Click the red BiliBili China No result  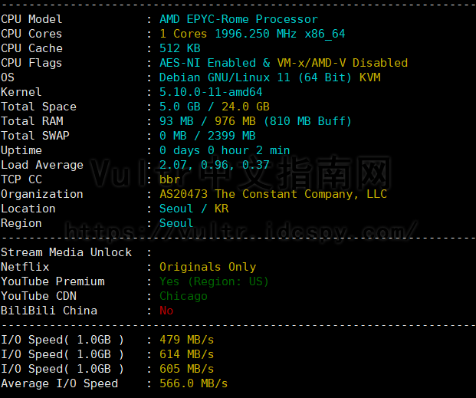coord(166,311)
